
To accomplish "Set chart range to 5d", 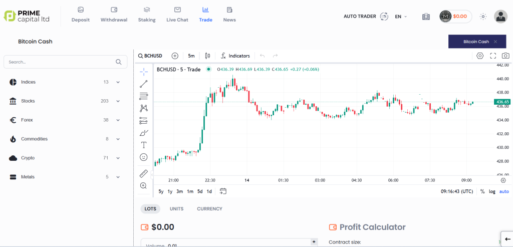I will [200, 191].
